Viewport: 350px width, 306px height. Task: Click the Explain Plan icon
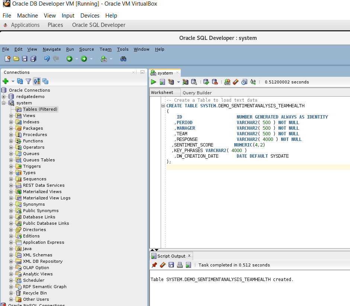[x=171, y=82]
